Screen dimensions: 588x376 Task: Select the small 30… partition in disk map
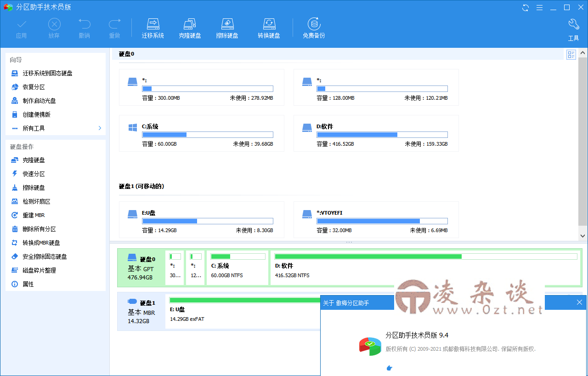[175, 268]
